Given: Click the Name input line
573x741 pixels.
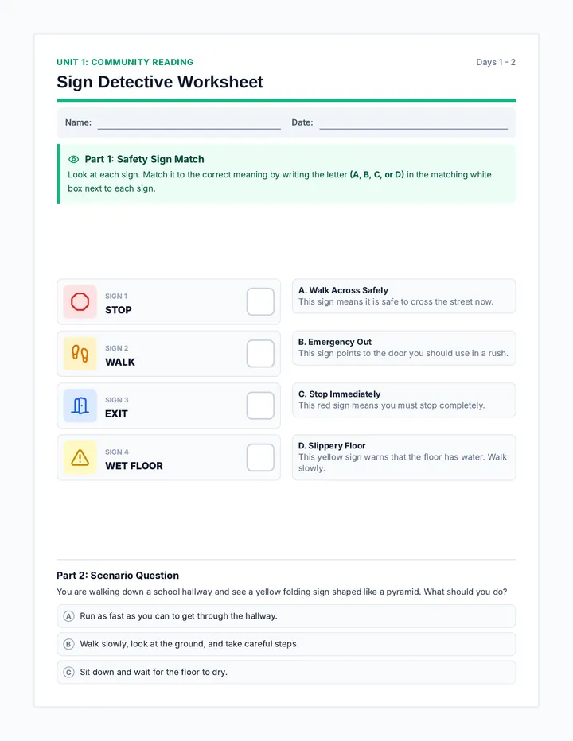Looking at the screenshot, I should tap(189, 123).
